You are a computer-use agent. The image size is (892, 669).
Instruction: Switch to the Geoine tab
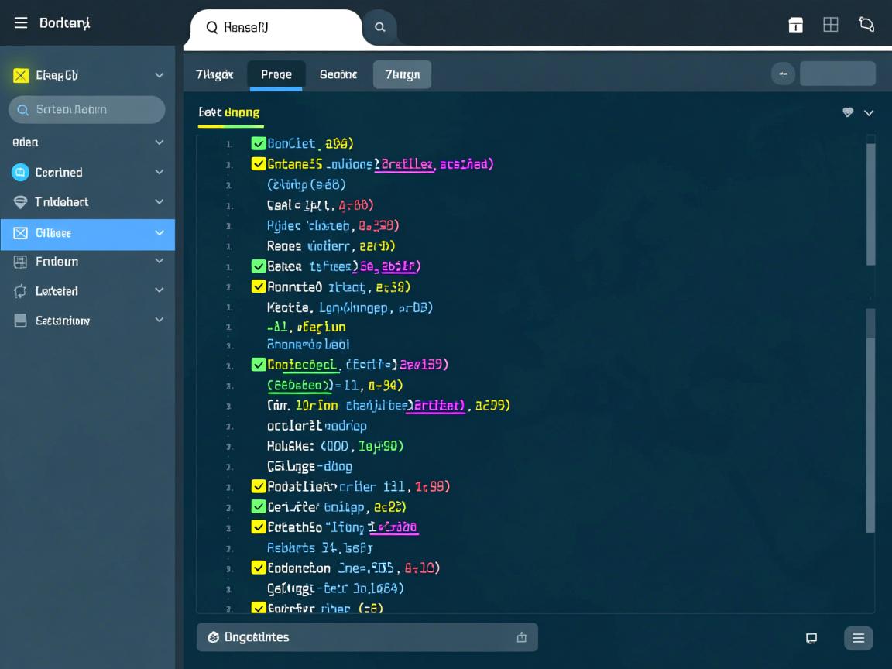click(x=338, y=74)
